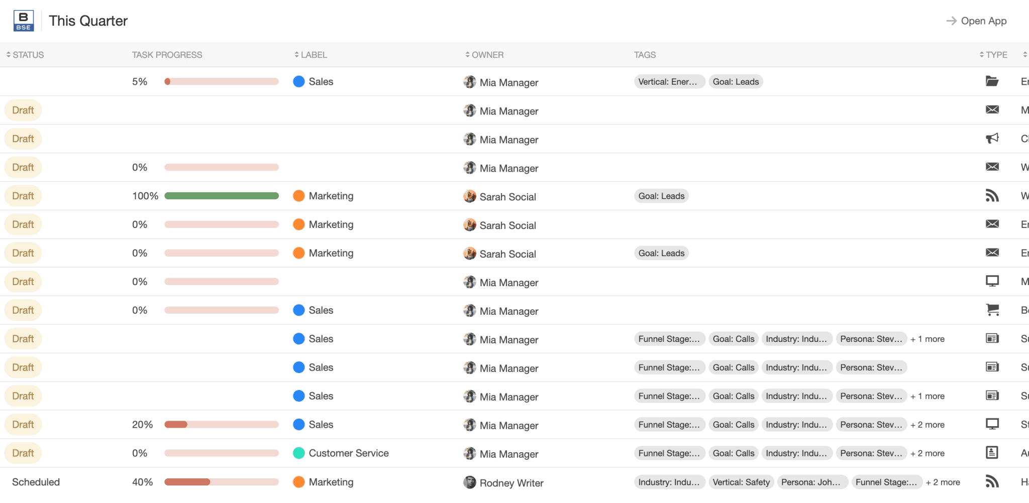This screenshot has width=1029, height=503.
Task: Expand "+ 2 more" tags in Scheduled row
Action: [x=943, y=482]
